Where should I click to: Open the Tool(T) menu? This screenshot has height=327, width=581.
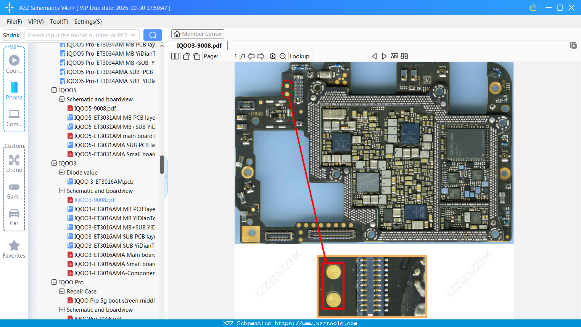pyautogui.click(x=59, y=22)
